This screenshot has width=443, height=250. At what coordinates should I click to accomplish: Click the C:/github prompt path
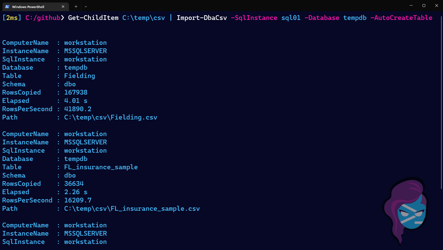43,18
